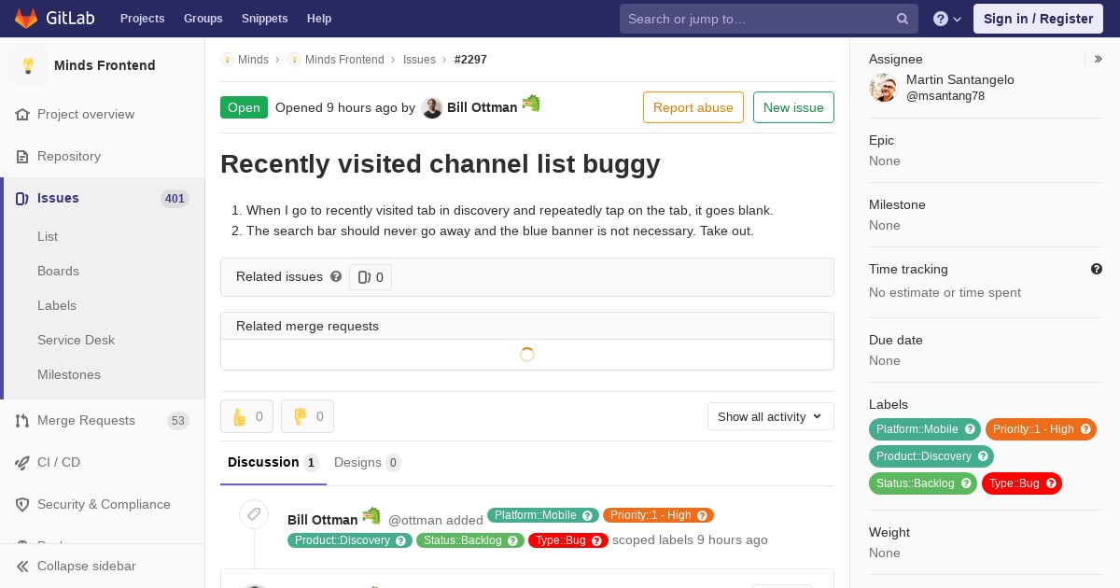Click Bill Ottman author name in header

click(x=482, y=108)
